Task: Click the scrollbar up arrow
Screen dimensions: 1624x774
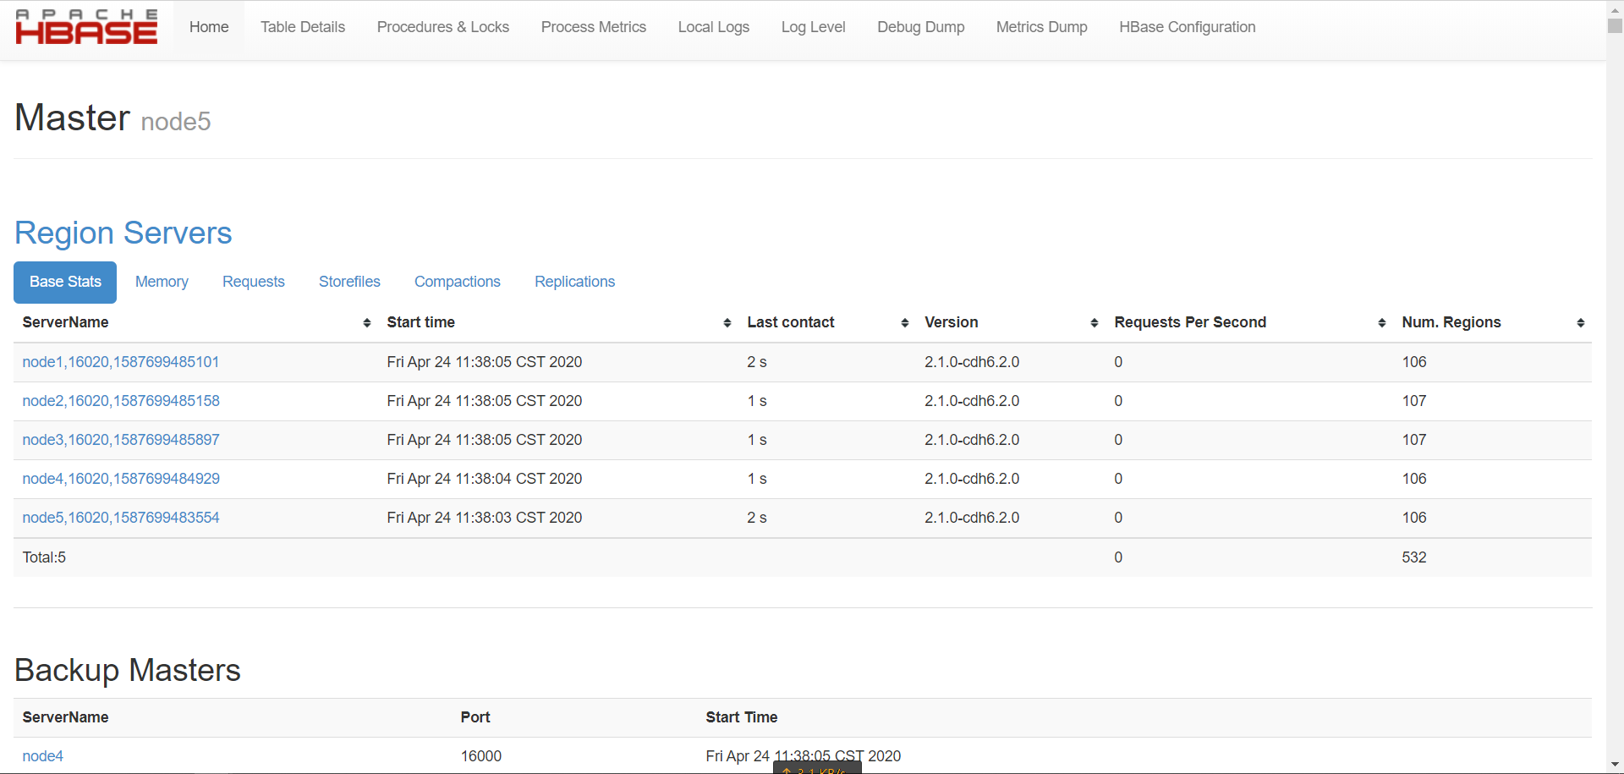Action: 1615,8
